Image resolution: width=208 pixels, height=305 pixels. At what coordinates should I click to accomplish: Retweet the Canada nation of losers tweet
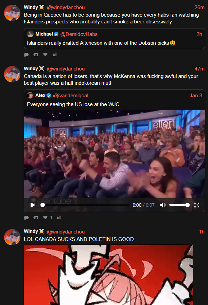(36, 218)
